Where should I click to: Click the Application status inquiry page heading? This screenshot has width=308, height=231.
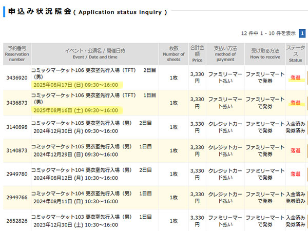pyautogui.click(x=88, y=12)
